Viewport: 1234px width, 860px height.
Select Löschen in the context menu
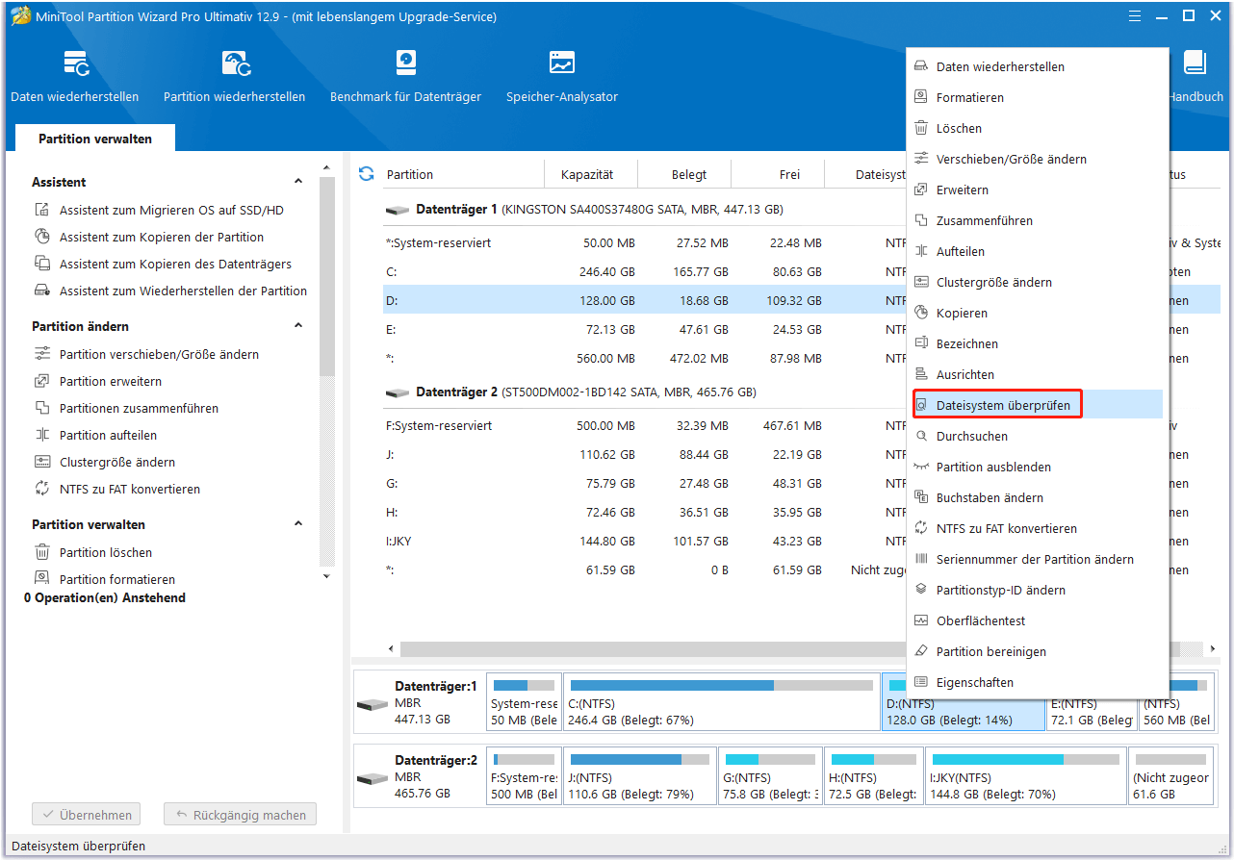click(x=1038, y=128)
